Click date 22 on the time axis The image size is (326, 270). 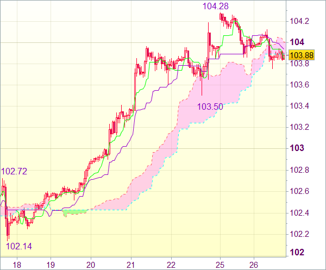click(x=171, y=265)
